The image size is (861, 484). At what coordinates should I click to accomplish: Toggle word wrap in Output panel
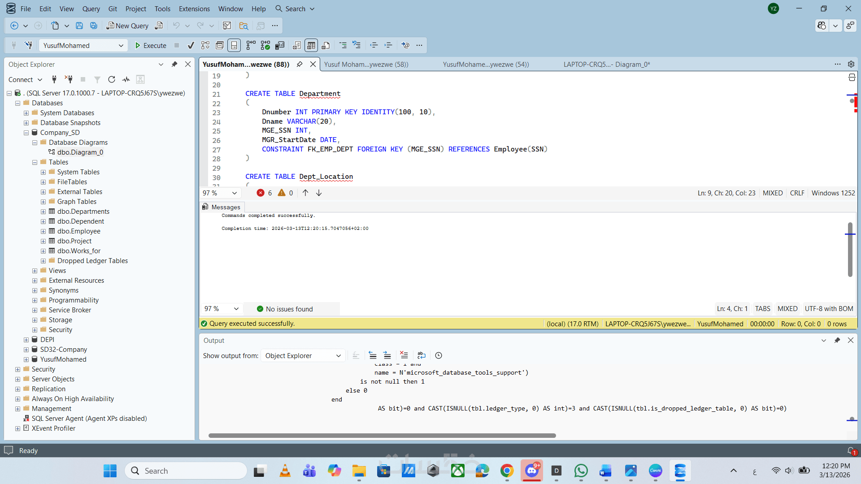[421, 355]
